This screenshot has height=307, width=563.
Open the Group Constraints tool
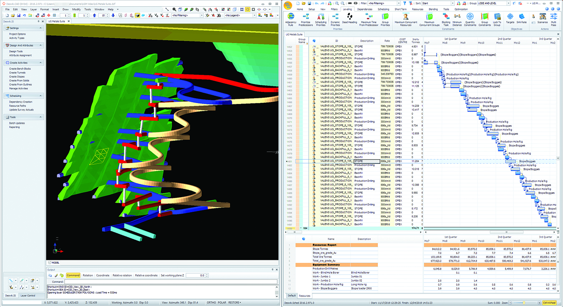(x=485, y=19)
